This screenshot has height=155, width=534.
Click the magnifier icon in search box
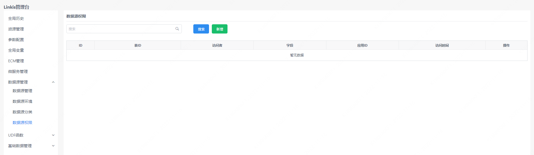pos(177,29)
